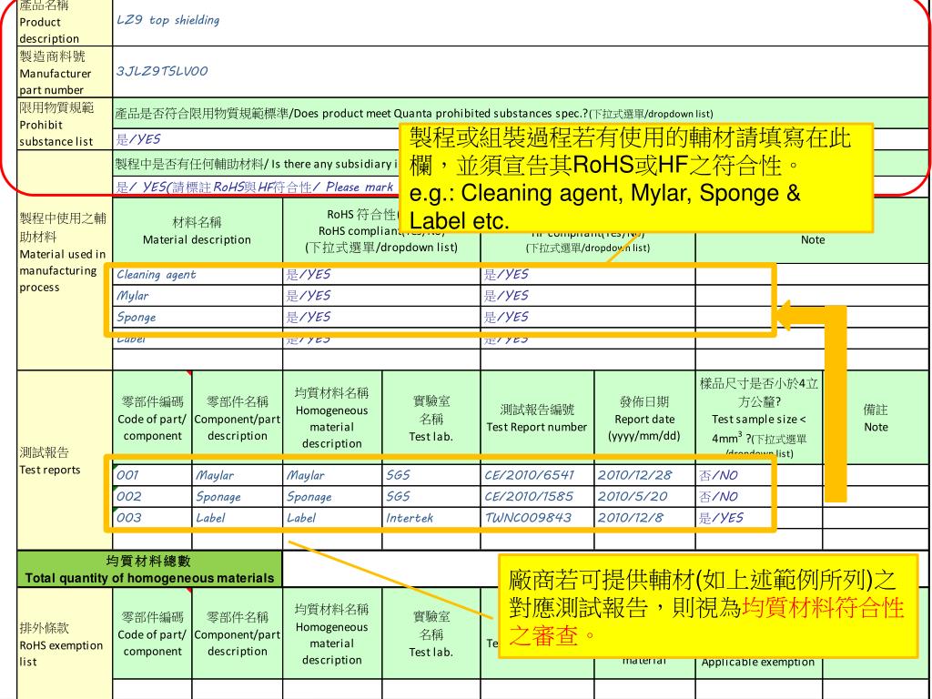
Task: Select the 'Material description' column header
Action: (198, 231)
